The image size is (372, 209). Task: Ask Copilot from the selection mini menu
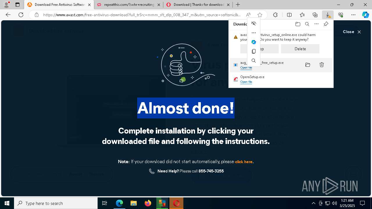coord(254,42)
